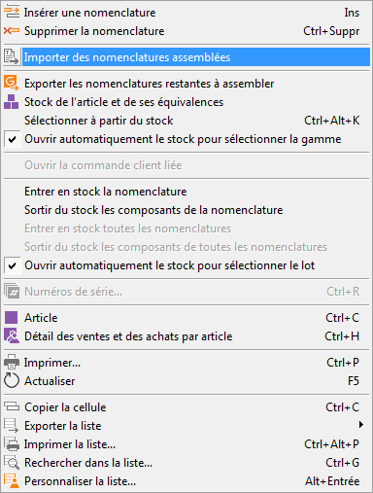The width and height of the screenshot is (373, 493).
Task: Click the purple blocks stock icon
Action: tap(12, 102)
